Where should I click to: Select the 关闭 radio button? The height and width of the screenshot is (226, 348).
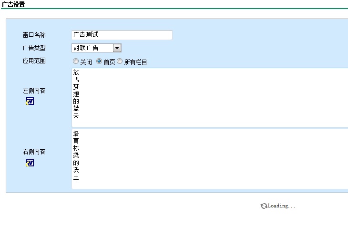(76, 62)
